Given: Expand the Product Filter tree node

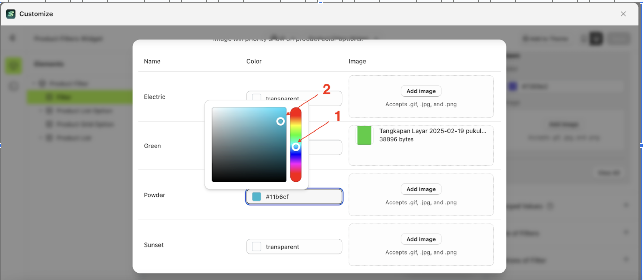Looking at the screenshot, I should 34,83.
